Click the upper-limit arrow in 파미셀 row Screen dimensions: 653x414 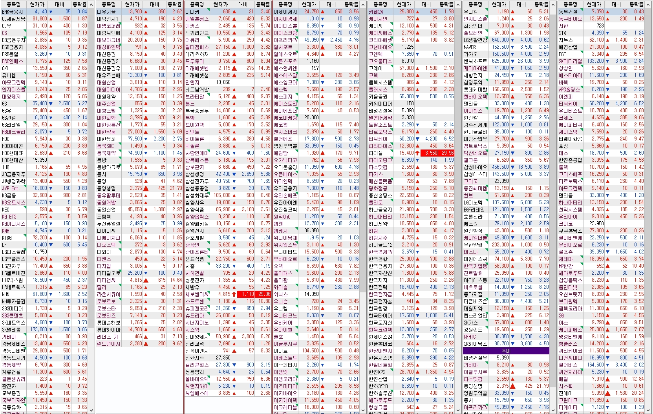point(417,153)
